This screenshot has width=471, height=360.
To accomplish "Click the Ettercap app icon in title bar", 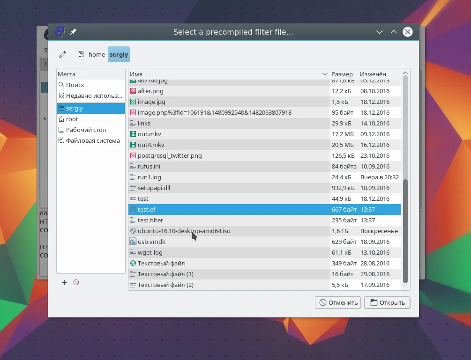I will [x=60, y=32].
